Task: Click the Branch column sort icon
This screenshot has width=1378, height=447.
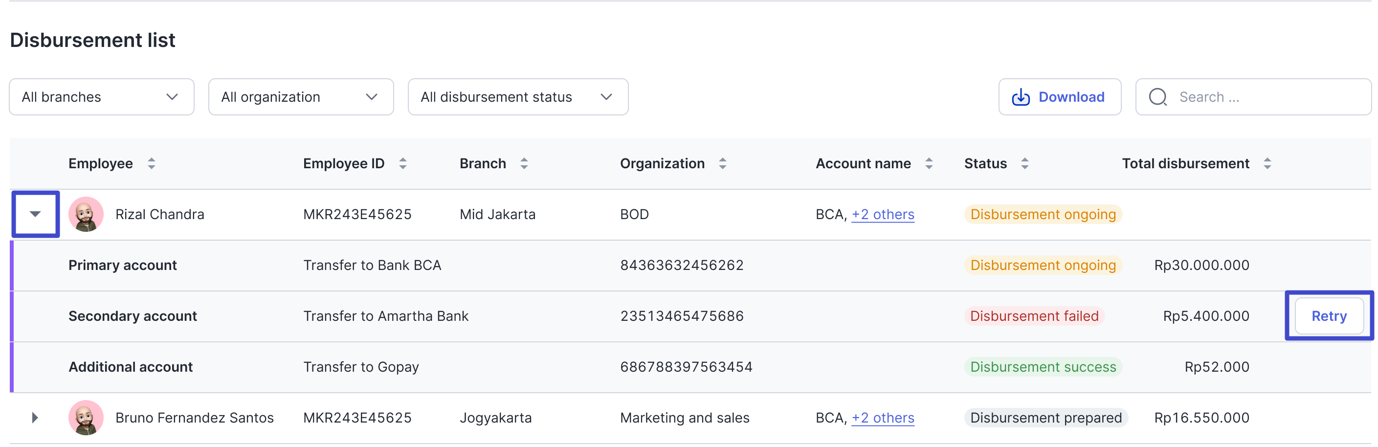Action: [524, 164]
